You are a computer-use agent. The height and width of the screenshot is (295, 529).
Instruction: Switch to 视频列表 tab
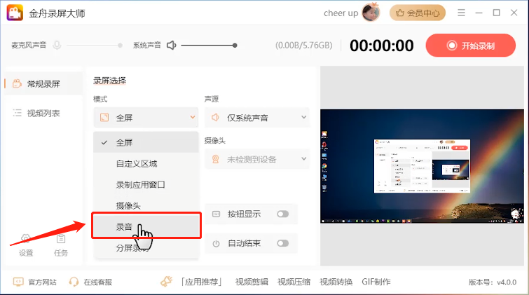point(43,113)
